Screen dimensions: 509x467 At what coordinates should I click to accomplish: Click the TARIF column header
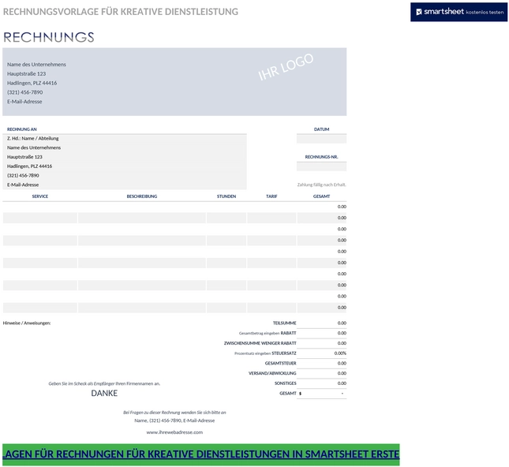click(271, 196)
